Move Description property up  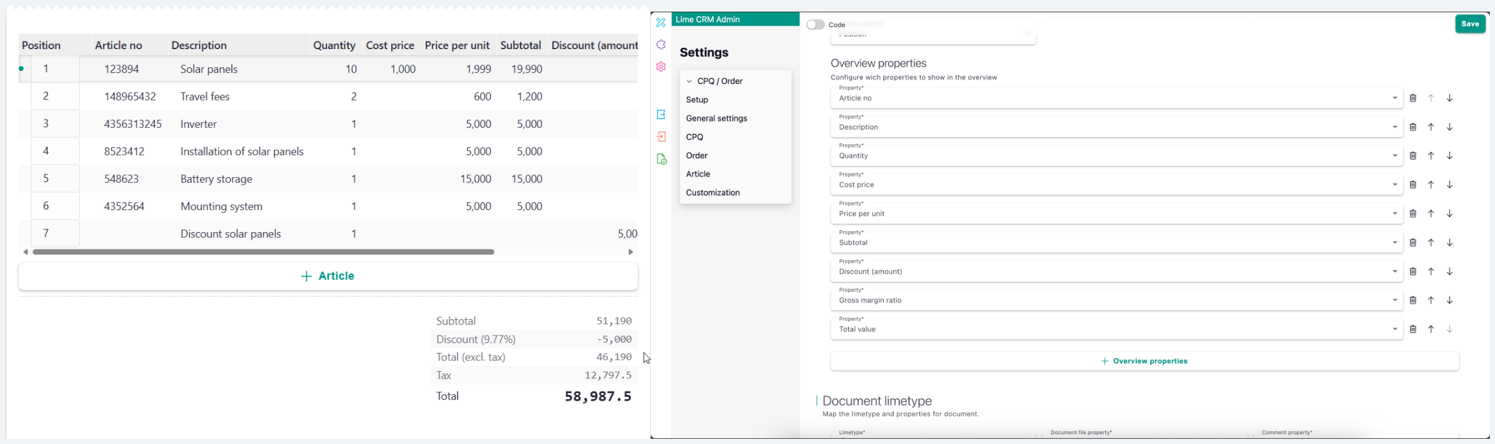click(1431, 127)
